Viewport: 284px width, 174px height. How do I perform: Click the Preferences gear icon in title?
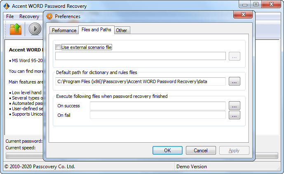point(49,16)
